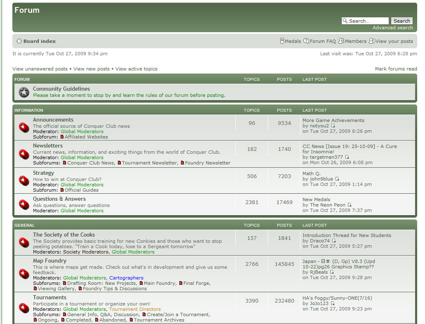Viewport: 425px width, 324px height.
Task: Open the Community Guidelines forum
Action: (61, 89)
